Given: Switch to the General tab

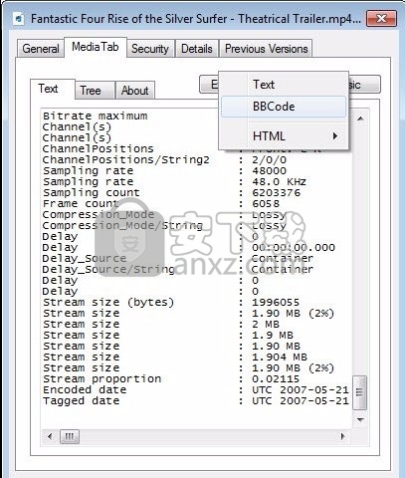Looking at the screenshot, I should pos(40,49).
